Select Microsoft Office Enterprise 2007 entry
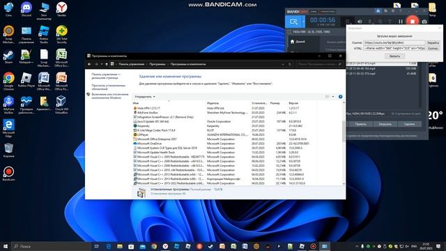 coord(224,139)
